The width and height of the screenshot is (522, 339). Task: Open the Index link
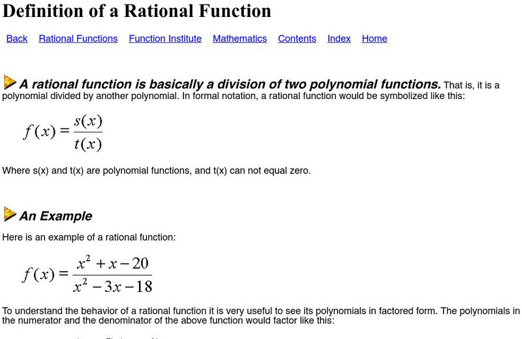tap(339, 38)
